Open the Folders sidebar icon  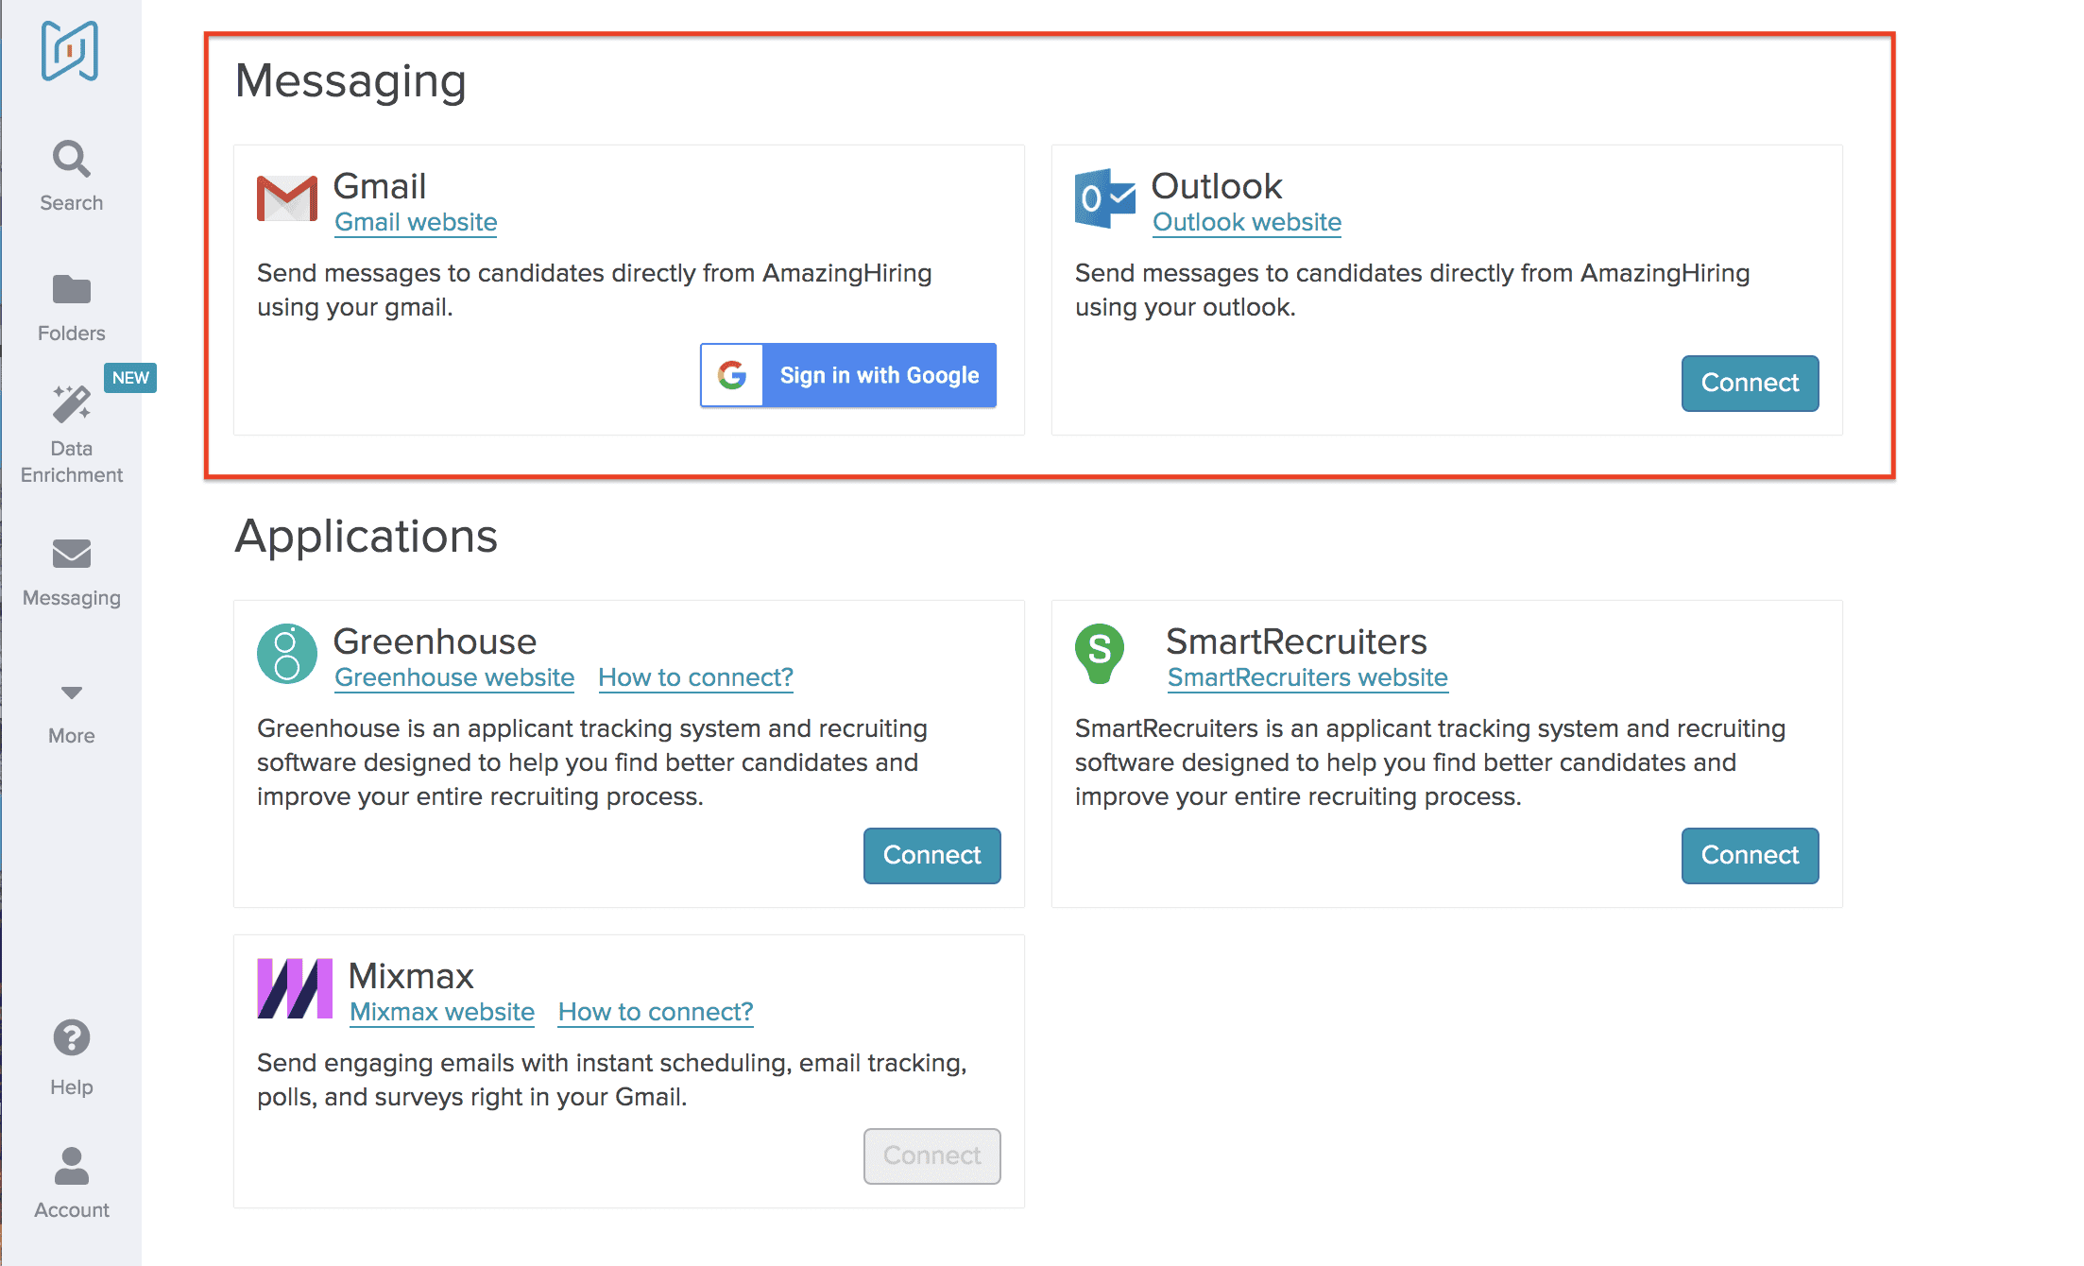click(72, 290)
